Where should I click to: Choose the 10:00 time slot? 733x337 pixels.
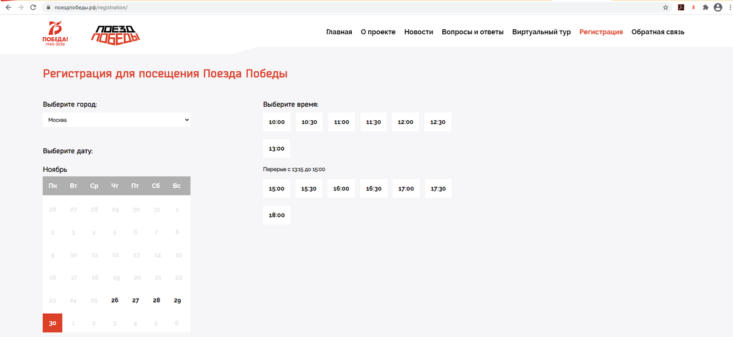277,122
